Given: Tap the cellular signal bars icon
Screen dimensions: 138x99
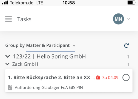Looking at the screenshot, I should point(5,2).
